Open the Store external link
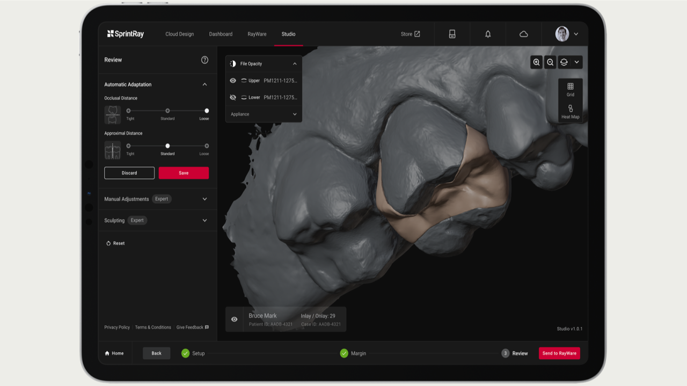Screen dimensions: 687x386 (411, 34)
